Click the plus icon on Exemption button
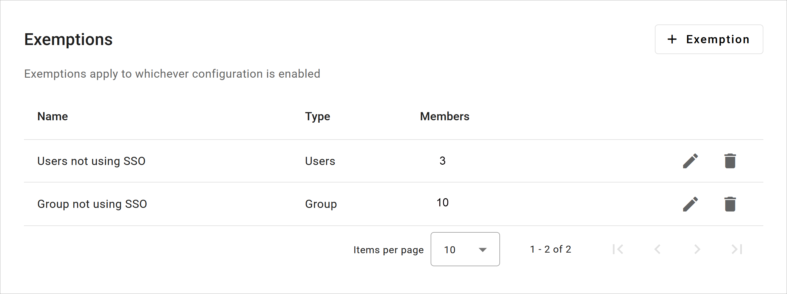Screen dimensions: 787x294 (672, 39)
